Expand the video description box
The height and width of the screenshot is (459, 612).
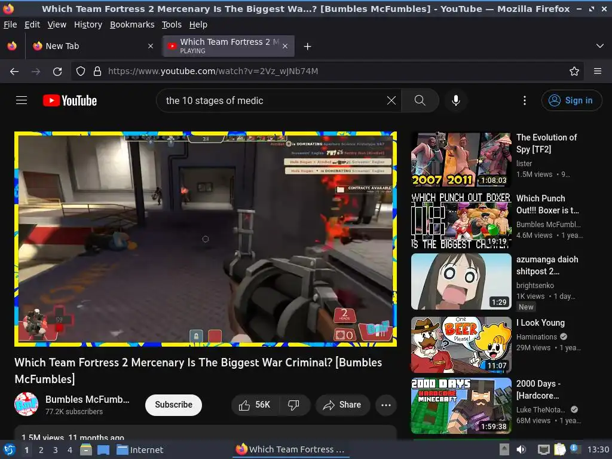click(x=206, y=432)
